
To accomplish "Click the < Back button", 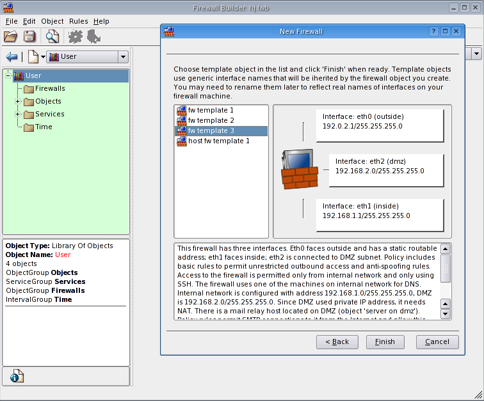I will (x=337, y=342).
